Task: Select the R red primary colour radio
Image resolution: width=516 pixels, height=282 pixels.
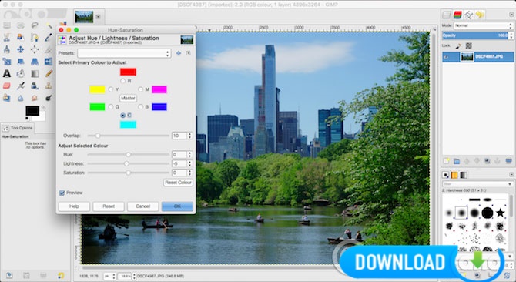Action: pos(123,81)
